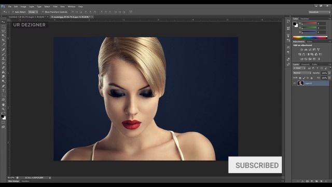Switch to the Paths tab
Viewport: 332px width, 187px height.
315,64
